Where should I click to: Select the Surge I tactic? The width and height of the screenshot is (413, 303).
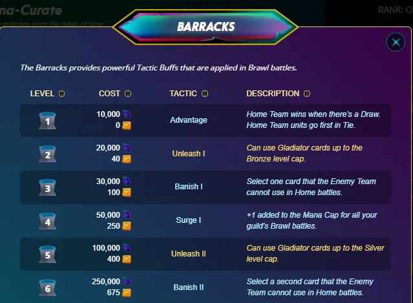tap(188, 220)
